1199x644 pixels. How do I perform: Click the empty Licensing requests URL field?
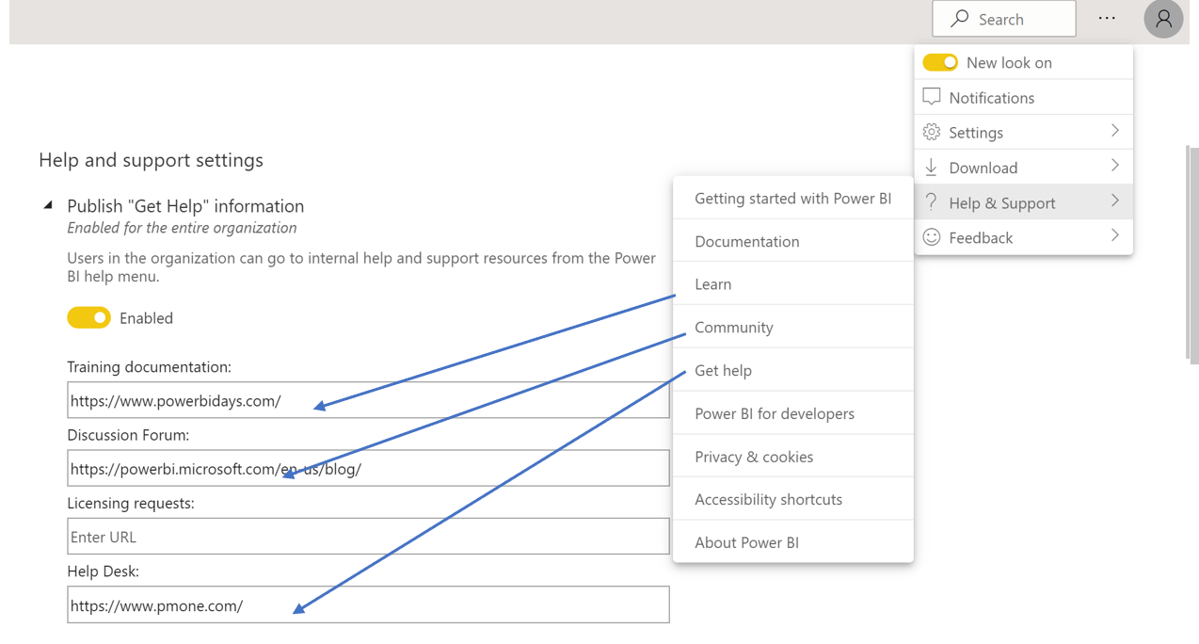point(368,537)
